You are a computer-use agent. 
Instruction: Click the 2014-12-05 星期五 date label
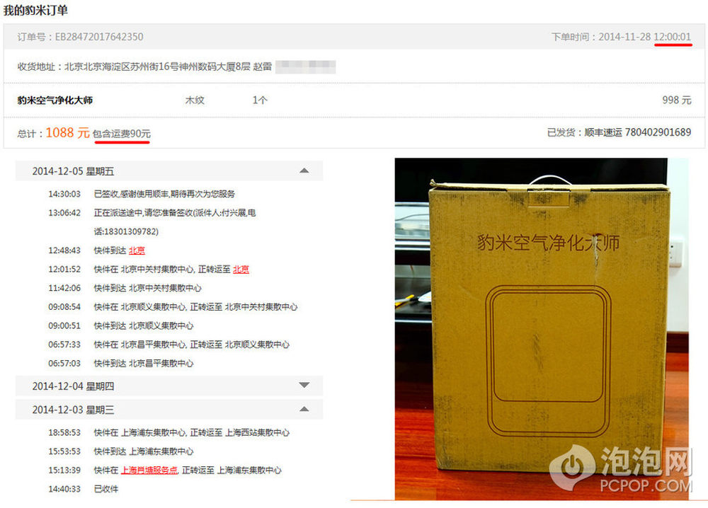(73, 171)
